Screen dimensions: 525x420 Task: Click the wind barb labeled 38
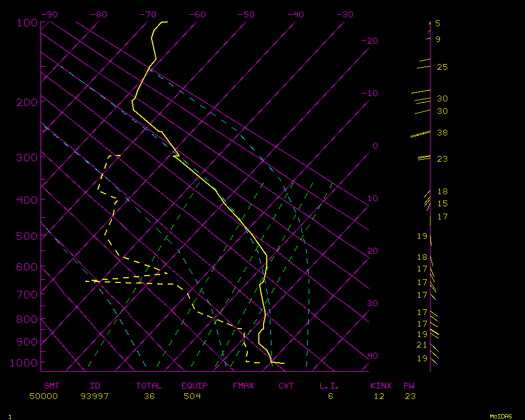420,134
